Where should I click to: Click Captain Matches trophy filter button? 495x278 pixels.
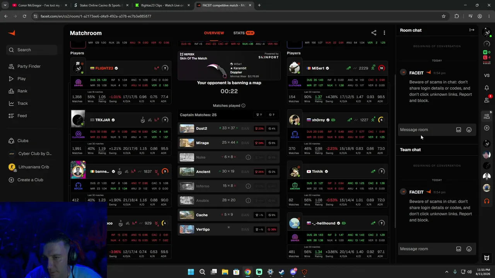pos(259,115)
